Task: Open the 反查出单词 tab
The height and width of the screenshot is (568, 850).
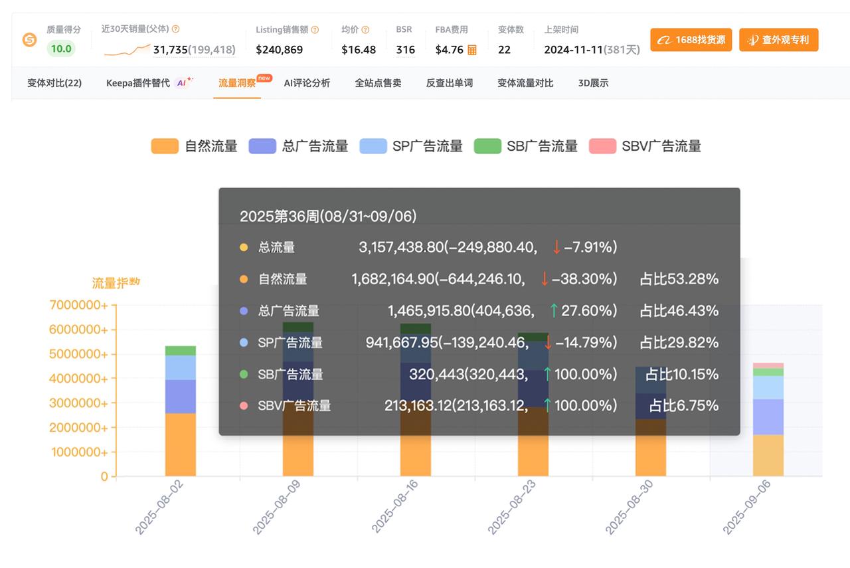Action: (x=450, y=83)
